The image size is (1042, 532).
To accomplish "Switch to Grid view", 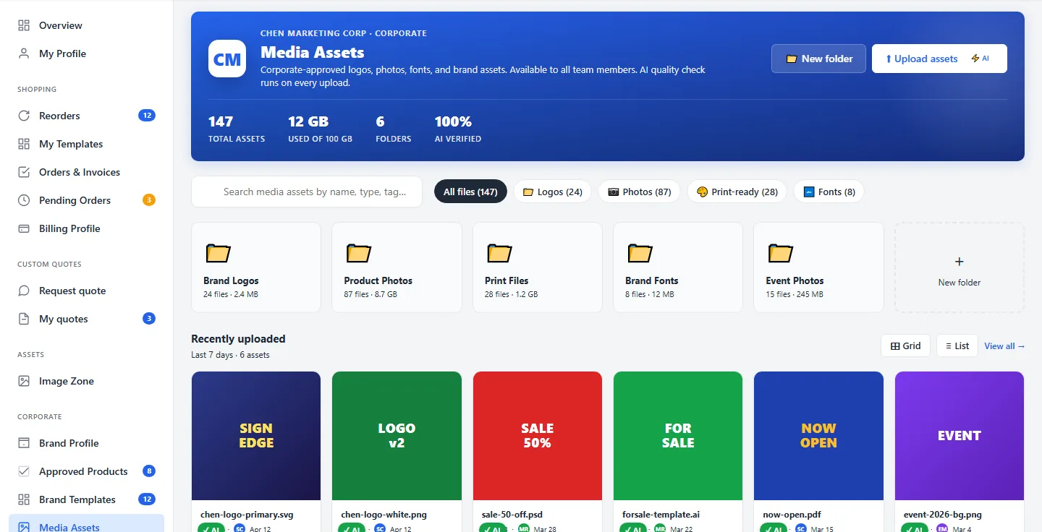I will [905, 346].
